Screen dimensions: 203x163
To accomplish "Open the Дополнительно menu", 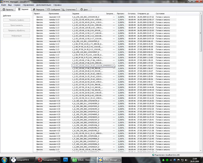I will point(44,5).
